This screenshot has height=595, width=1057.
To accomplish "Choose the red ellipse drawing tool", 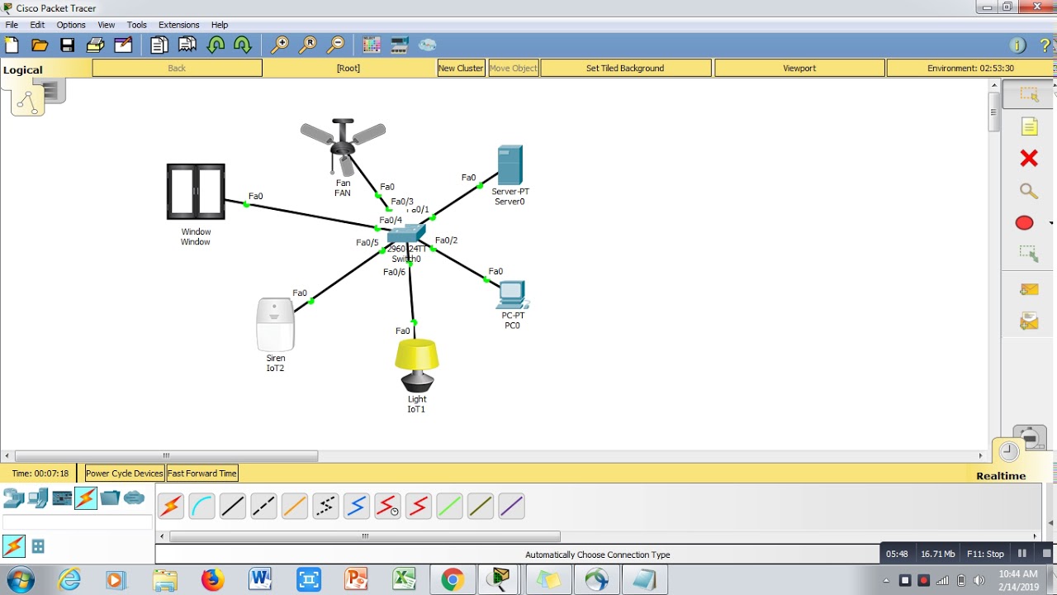I will [1024, 223].
